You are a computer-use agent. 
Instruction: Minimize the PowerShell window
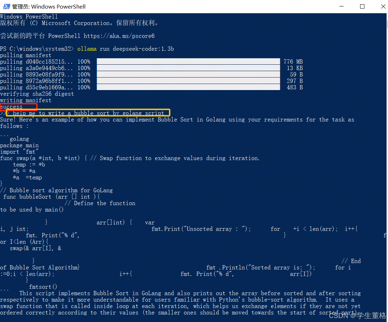coord(341,6)
